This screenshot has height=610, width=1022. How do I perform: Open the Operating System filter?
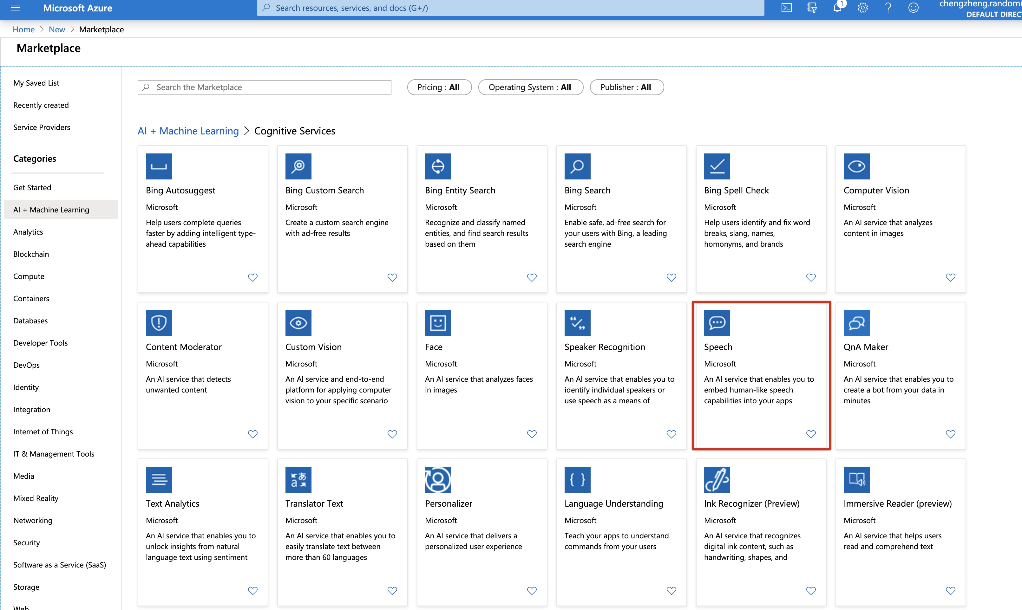click(x=530, y=87)
